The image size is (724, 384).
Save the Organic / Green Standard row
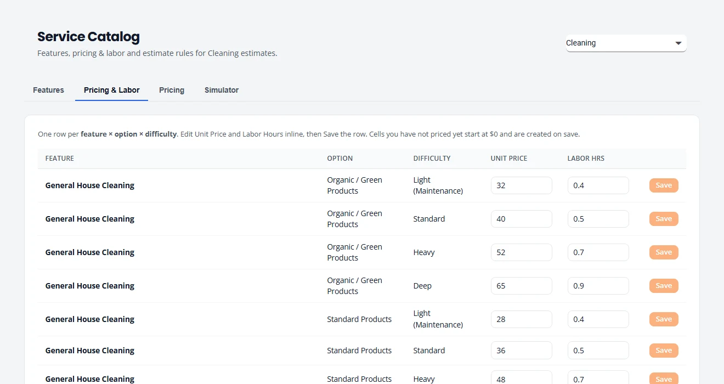[664, 219]
